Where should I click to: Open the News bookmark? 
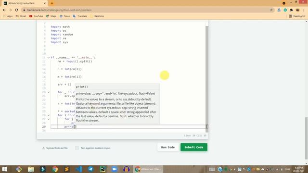pos(64,16)
